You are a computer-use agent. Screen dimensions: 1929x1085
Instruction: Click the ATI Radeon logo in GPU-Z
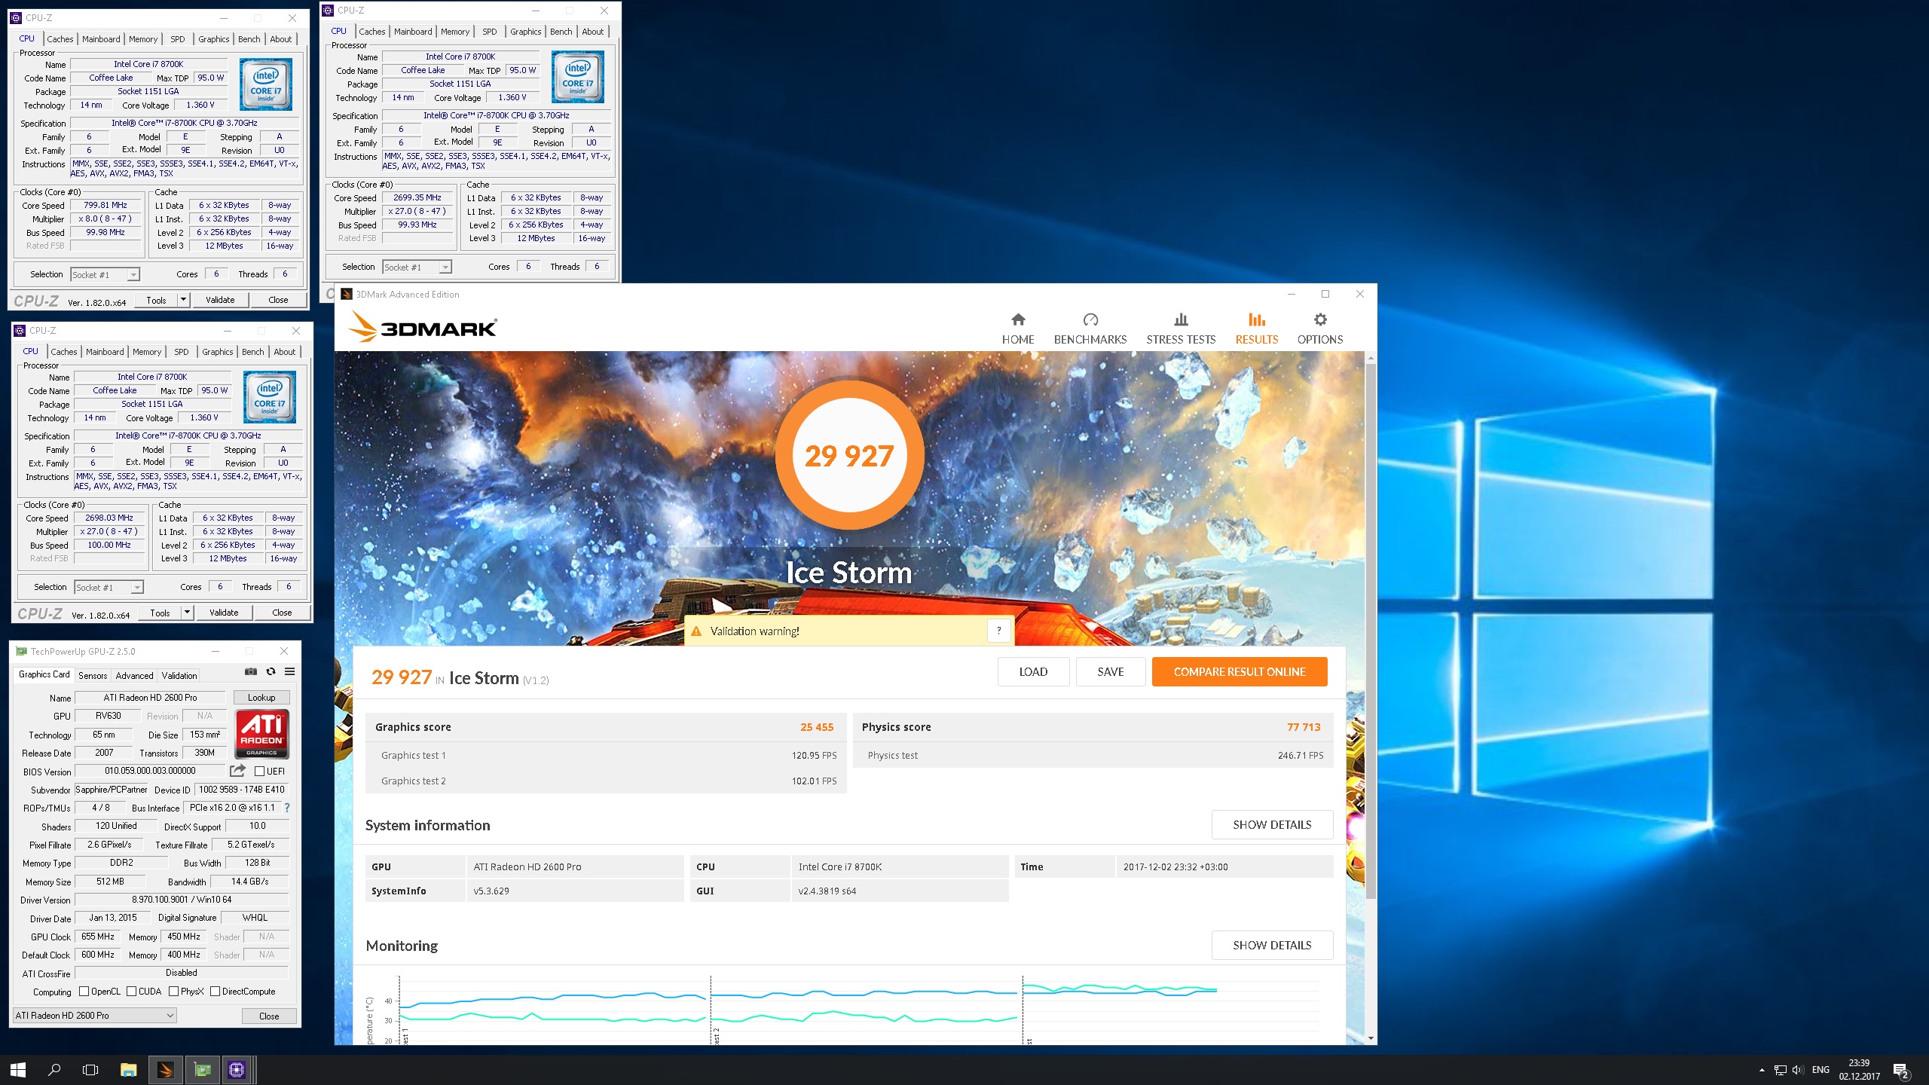coord(262,734)
